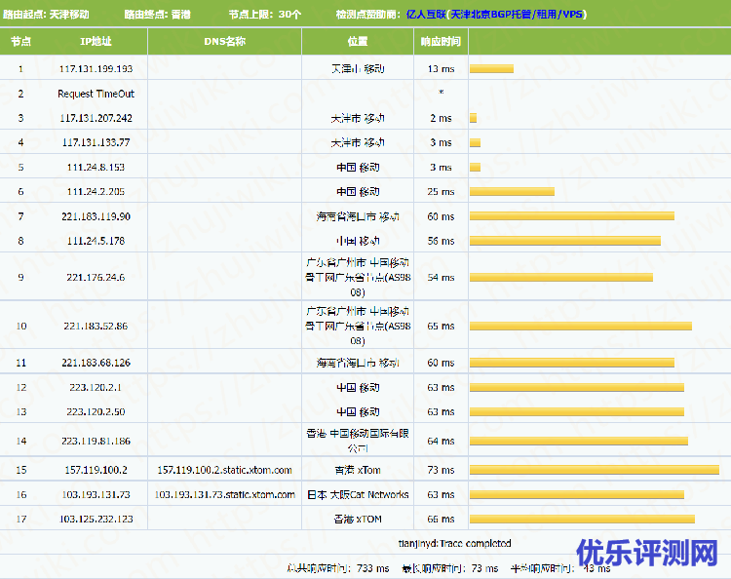Click the 13 ms response bar for node 1
Viewport: 731px width, 579px height.
tap(491, 69)
